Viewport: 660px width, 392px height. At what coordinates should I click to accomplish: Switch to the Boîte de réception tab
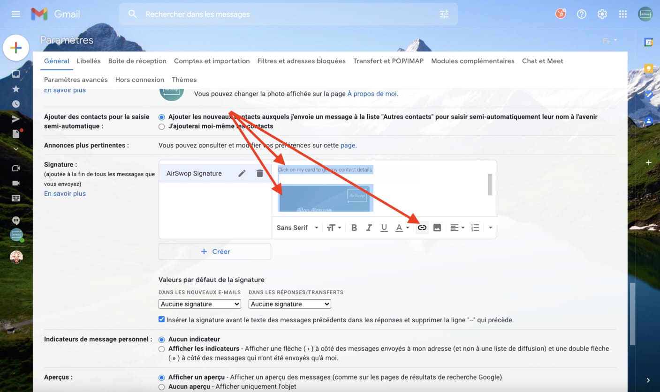tap(137, 61)
